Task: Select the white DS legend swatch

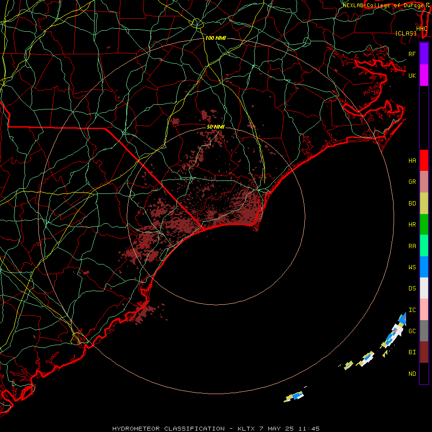Action: click(x=424, y=288)
